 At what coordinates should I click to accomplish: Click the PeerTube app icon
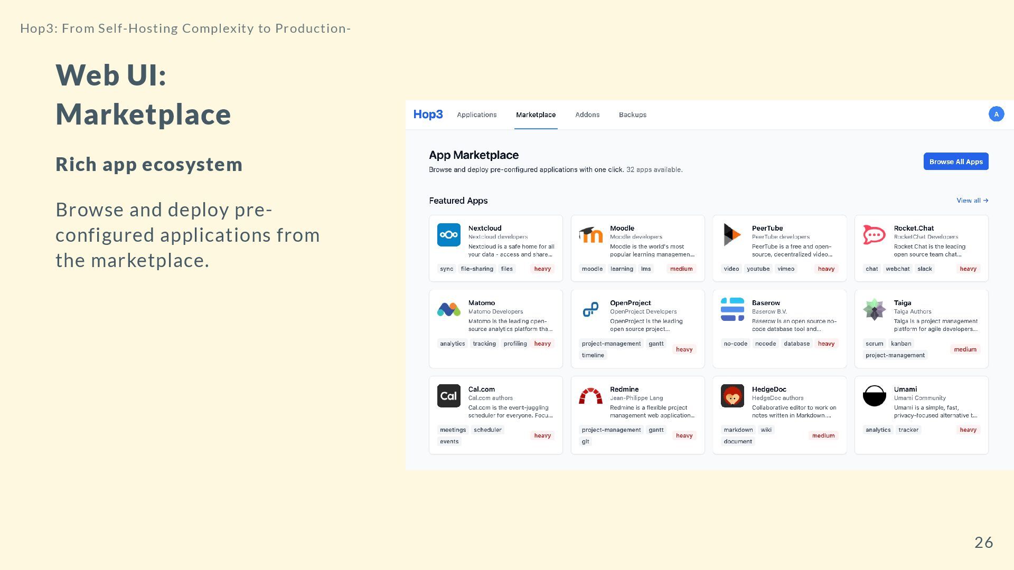732,235
